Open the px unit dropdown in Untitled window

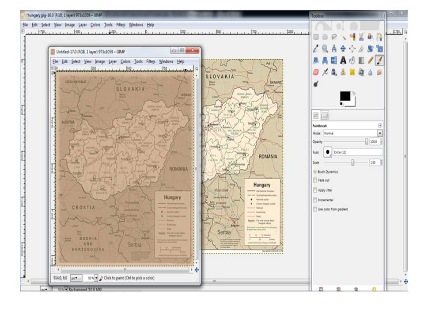(x=76, y=278)
